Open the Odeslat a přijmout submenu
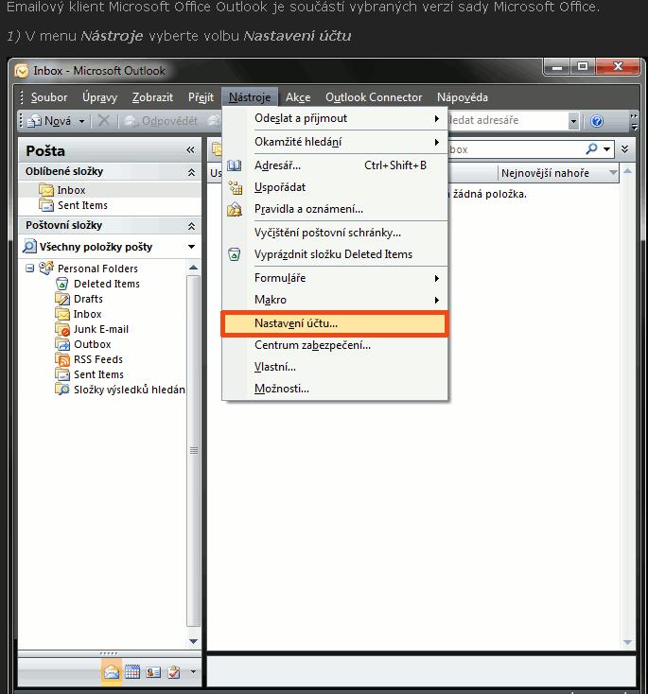 301,118
